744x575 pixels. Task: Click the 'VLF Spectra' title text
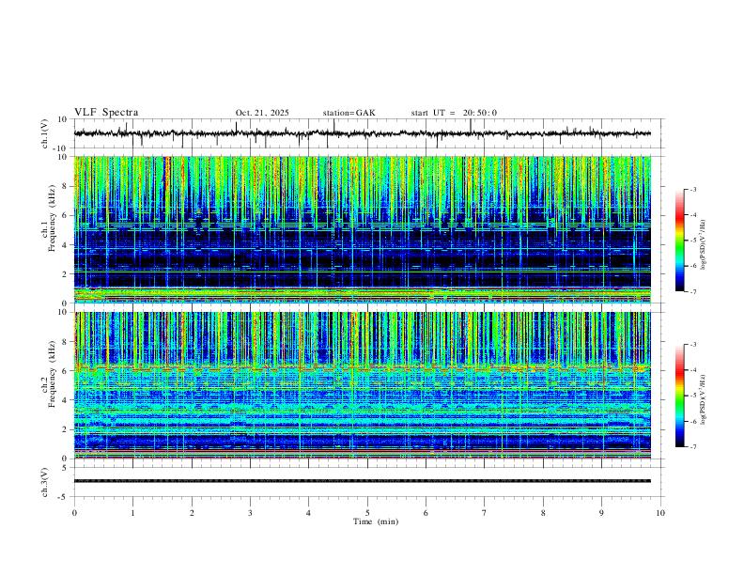[106, 113]
